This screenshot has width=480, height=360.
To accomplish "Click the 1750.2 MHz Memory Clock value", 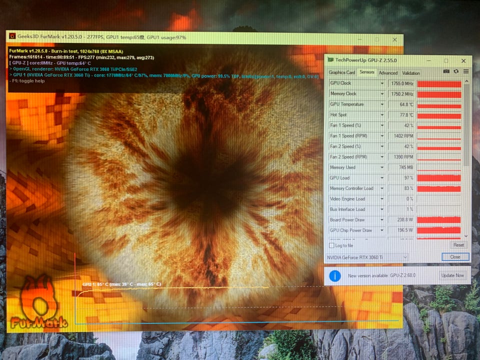I will click(x=401, y=94).
